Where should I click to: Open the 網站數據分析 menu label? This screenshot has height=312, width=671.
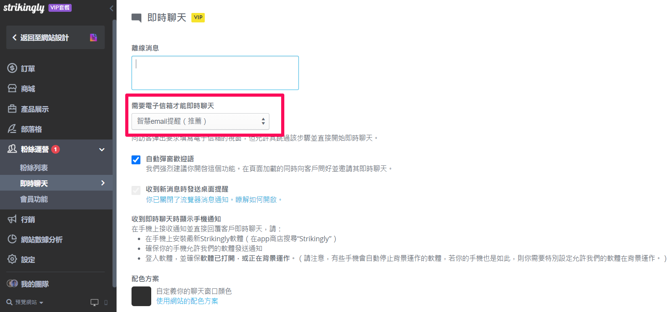(42, 240)
